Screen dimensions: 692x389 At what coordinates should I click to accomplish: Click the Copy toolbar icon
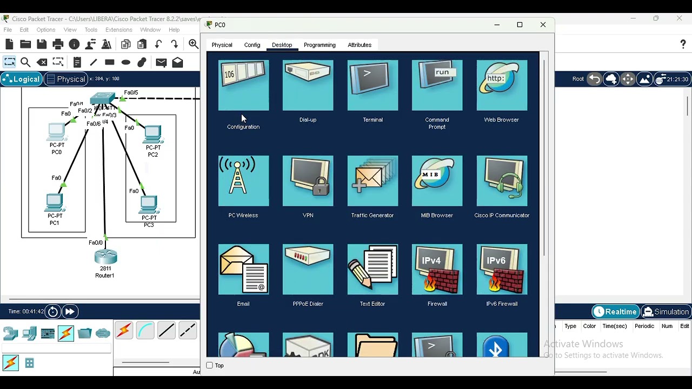[126, 44]
